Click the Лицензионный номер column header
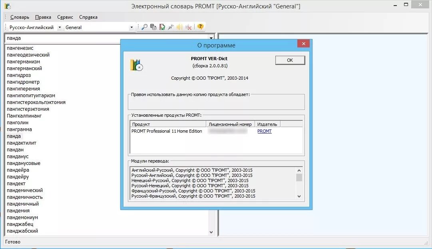Image resolution: width=432 pixels, height=249 pixels. click(230, 124)
